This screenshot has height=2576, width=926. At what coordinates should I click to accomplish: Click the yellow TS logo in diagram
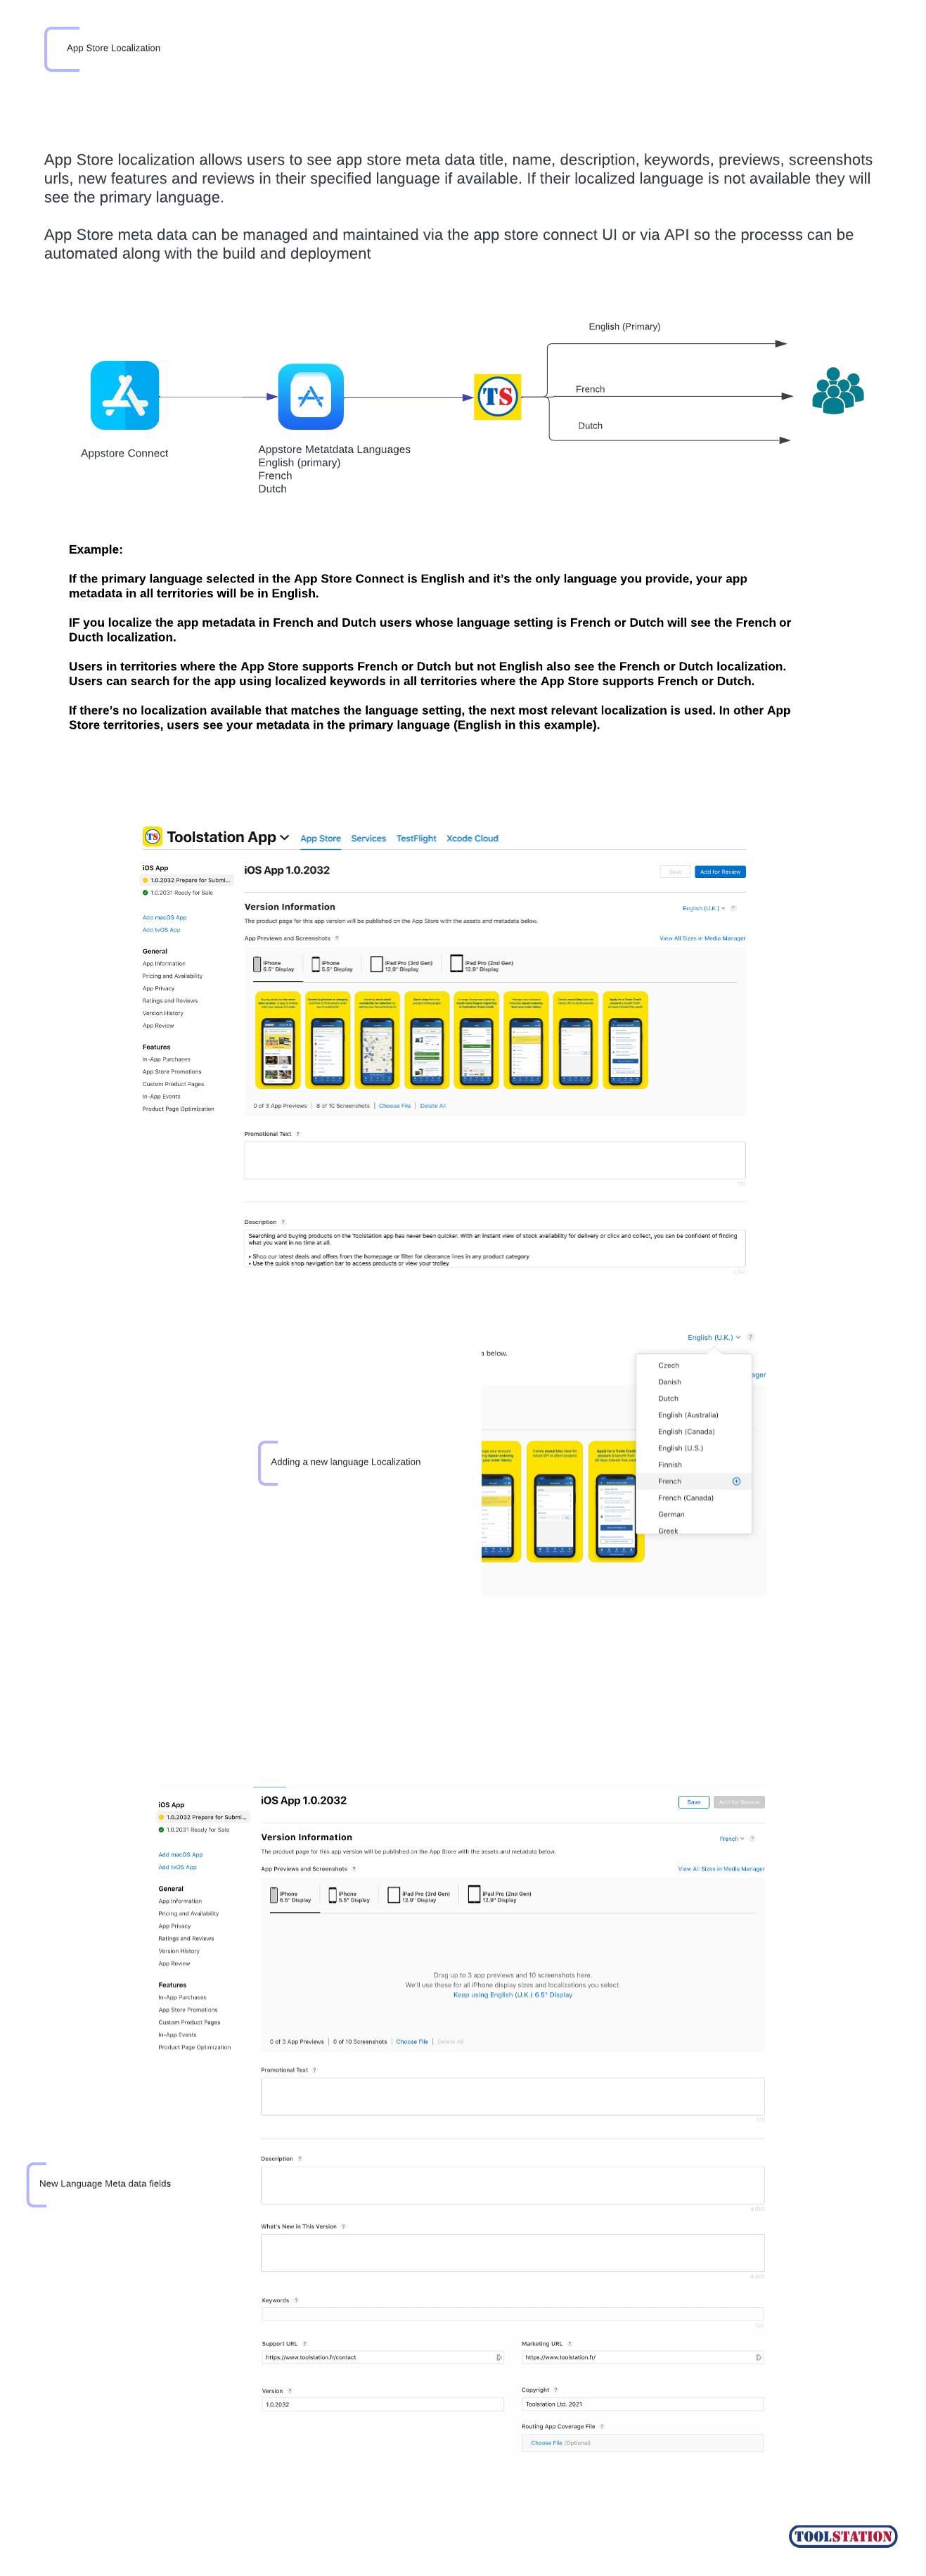point(497,397)
